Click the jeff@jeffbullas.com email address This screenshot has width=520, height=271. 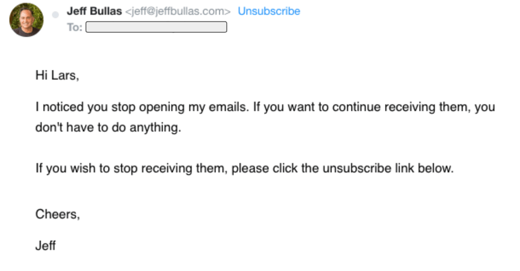coord(178,11)
